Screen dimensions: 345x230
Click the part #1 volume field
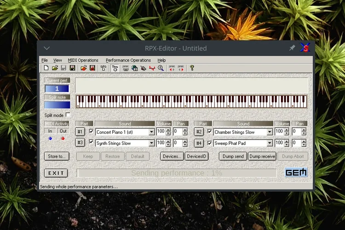161,132
